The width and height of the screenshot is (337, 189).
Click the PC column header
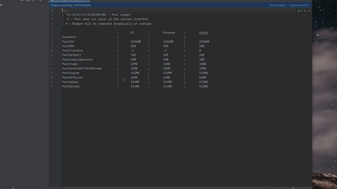tap(132, 33)
